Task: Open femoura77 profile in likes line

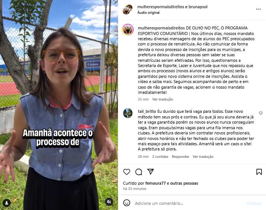Action: [156, 183]
